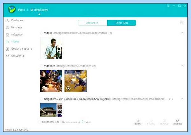
Task: Click the Actualizar refresh icon
Action: pyautogui.click(x=177, y=120)
